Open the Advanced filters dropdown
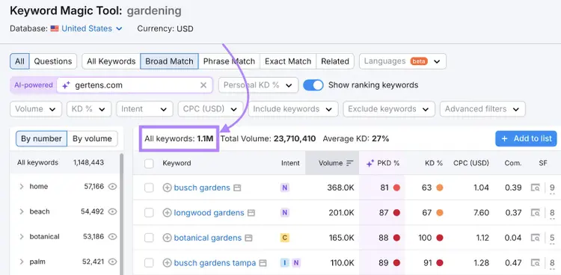The width and height of the screenshot is (561, 275). pyautogui.click(x=482, y=109)
